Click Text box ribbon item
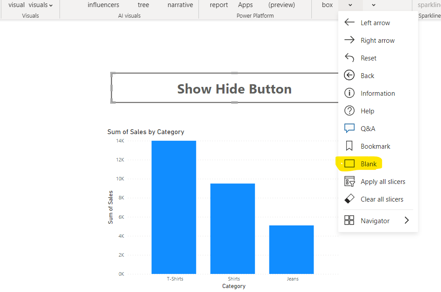This screenshot has width=441, height=292. click(327, 5)
